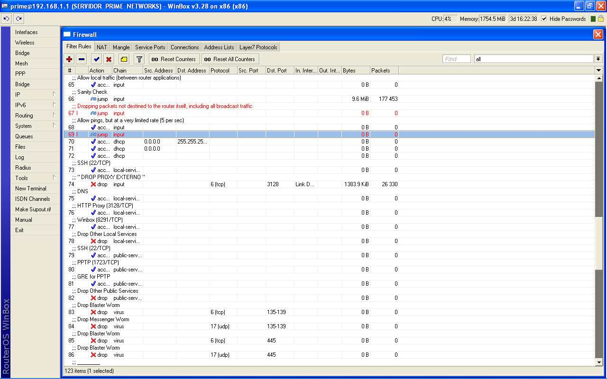Open the Address Lists tab
Viewport: 607px width, 379px height.
[219, 47]
